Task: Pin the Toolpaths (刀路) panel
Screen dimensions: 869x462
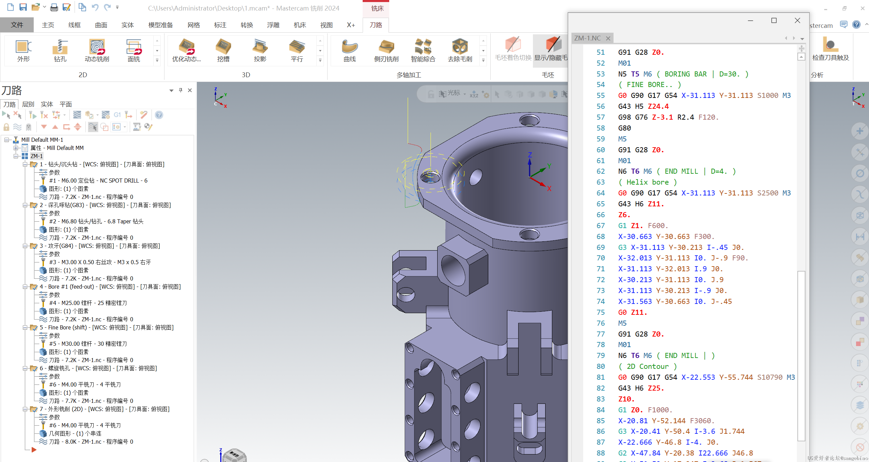Action: (181, 90)
